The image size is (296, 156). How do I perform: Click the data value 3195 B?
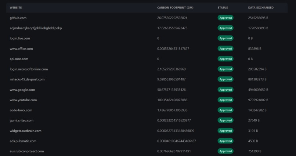pos(253,131)
